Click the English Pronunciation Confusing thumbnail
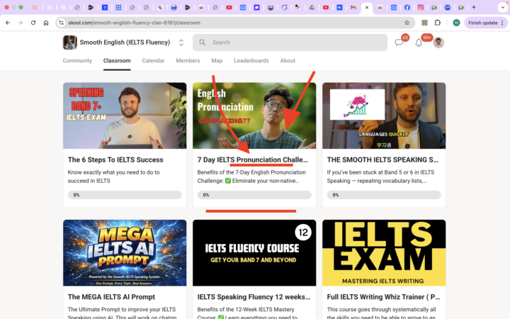 click(254, 116)
